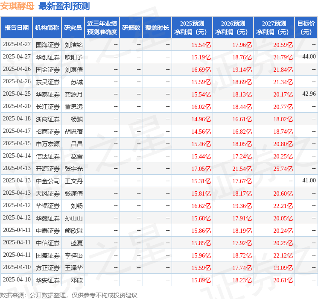Select the 国盛证券 institution cell
This screenshot has height=299, width=318.
click(x=48, y=255)
